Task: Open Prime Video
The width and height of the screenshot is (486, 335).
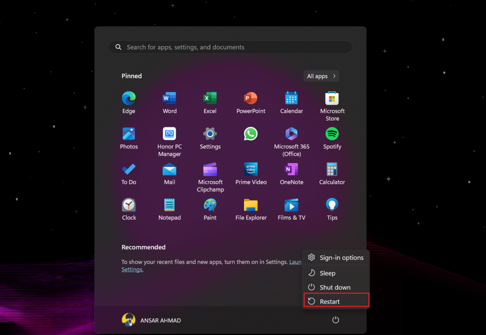Action: tap(251, 170)
